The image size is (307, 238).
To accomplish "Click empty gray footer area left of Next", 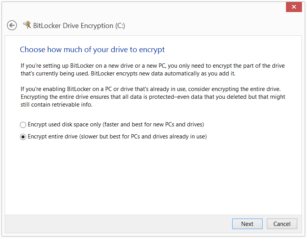I will [118, 224].
